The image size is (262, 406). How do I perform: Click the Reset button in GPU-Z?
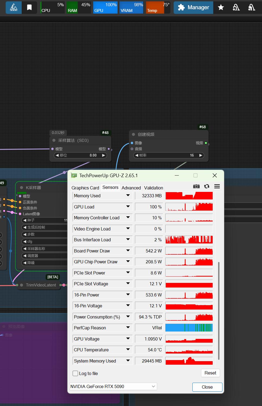[x=210, y=373]
